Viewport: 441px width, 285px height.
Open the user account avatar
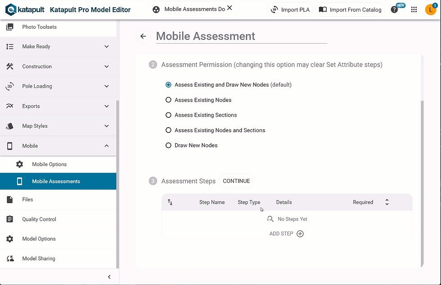430,9
